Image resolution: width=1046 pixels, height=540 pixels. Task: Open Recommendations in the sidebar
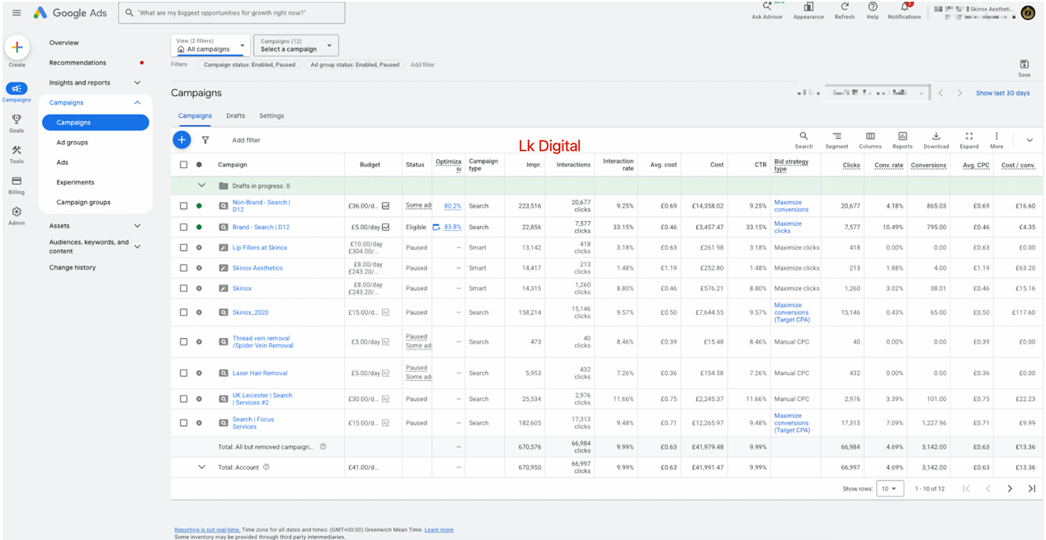78,63
